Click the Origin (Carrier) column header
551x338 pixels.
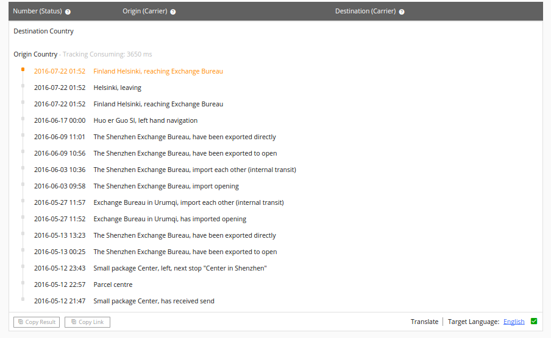click(x=144, y=12)
